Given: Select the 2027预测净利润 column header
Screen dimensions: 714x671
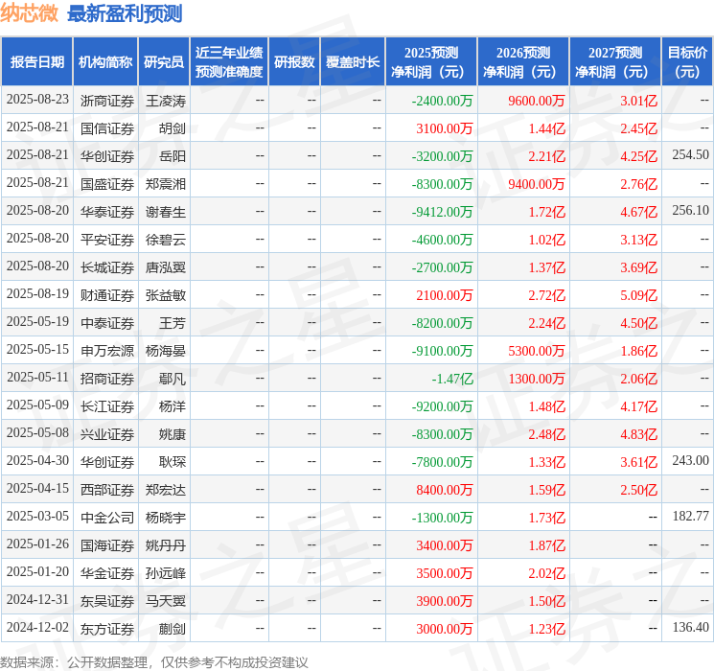Looking at the screenshot, I should click(615, 62).
